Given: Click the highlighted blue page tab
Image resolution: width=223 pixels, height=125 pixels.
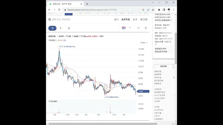Looking at the screenshot, I should (68, 14).
